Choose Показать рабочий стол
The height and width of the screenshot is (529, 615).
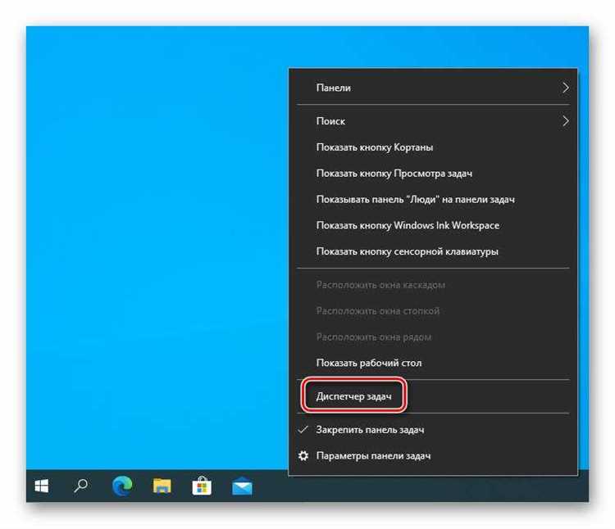tap(368, 363)
